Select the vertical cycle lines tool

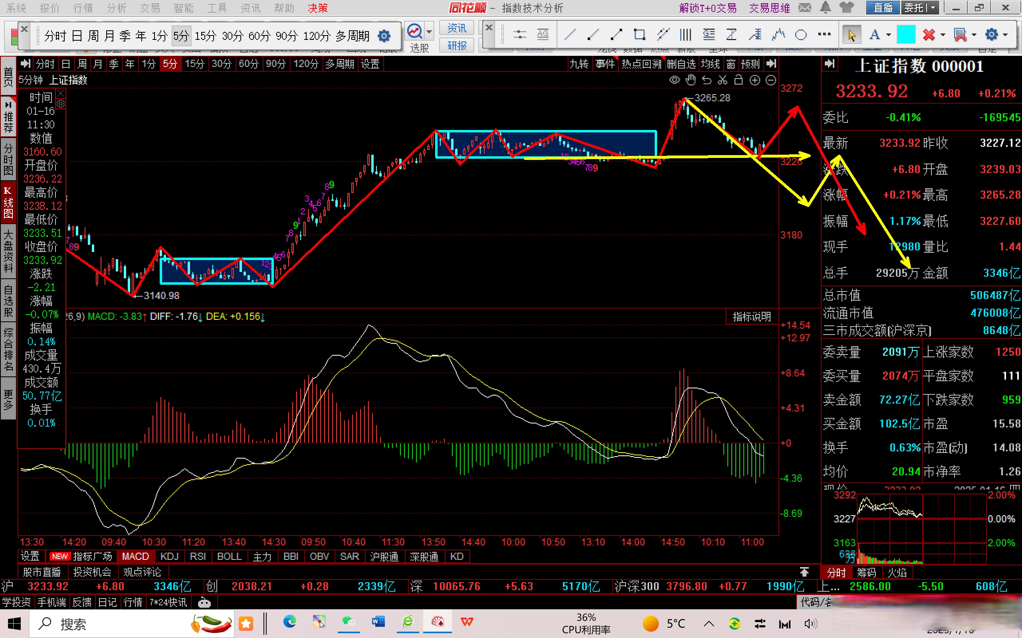pyautogui.click(x=685, y=35)
